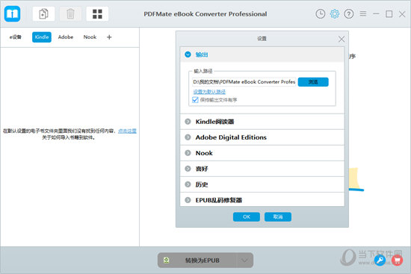Collapse the 输出 section
The image size is (411, 274).
(x=262, y=55)
